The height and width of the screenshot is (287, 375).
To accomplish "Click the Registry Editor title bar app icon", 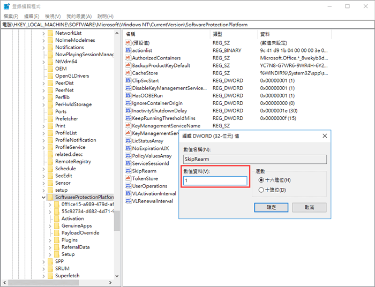I will tap(6, 6).
